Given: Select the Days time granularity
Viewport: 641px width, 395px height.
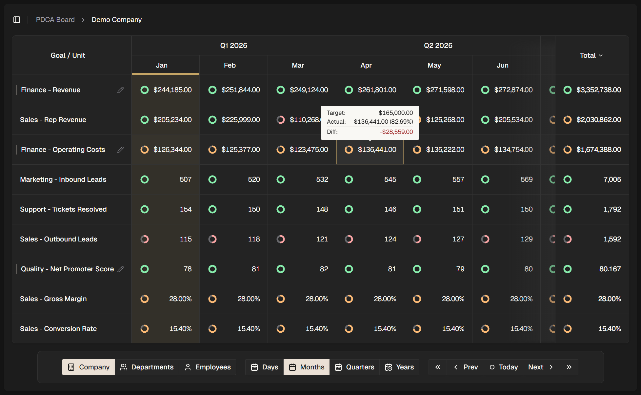Looking at the screenshot, I should click(265, 367).
